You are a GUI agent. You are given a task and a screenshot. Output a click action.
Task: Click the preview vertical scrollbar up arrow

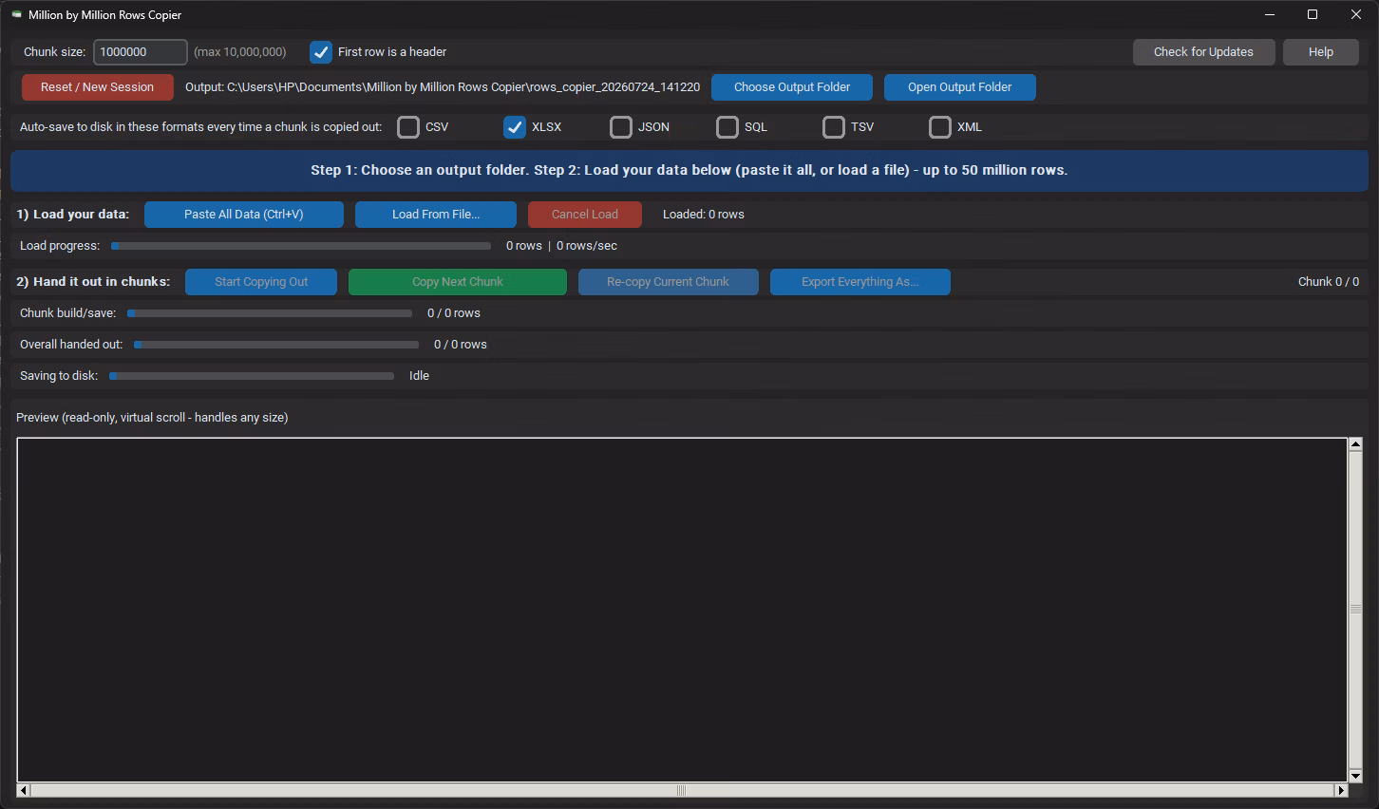click(x=1356, y=445)
